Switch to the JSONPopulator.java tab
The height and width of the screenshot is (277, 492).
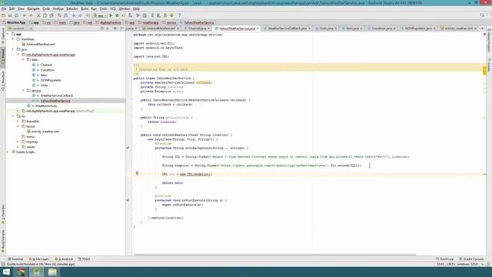click(x=418, y=28)
